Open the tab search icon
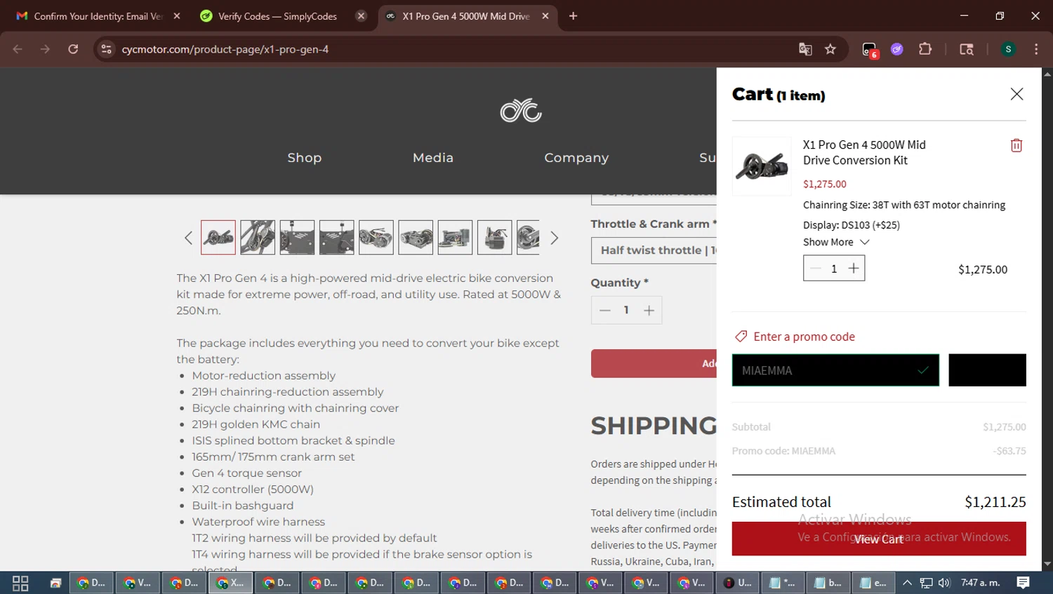1053x594 pixels. pos(967,49)
